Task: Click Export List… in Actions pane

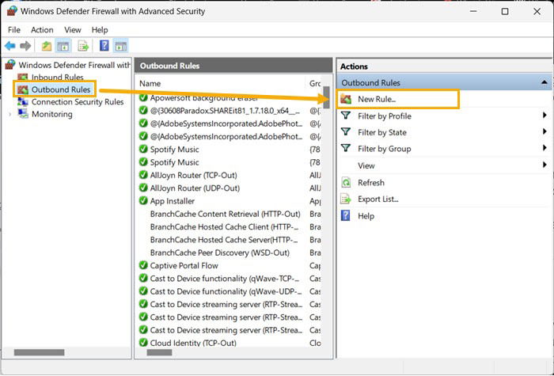Action: (x=378, y=199)
